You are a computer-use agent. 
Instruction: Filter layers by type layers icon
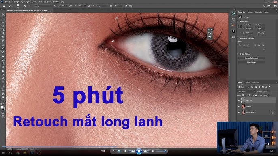point(259,87)
